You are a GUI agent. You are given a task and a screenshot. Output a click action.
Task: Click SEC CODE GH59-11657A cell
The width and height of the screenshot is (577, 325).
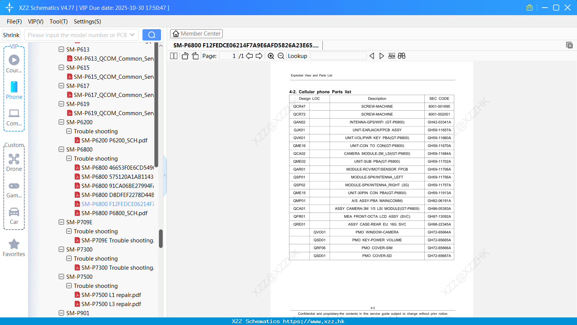point(439,130)
